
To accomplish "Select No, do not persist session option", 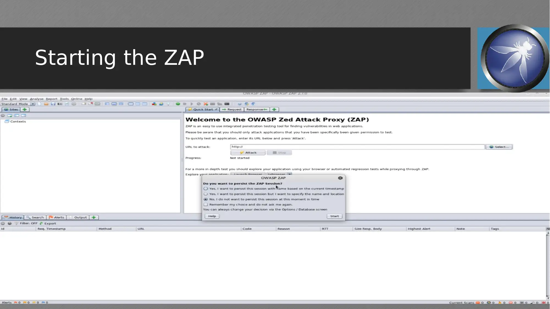I will (206, 199).
